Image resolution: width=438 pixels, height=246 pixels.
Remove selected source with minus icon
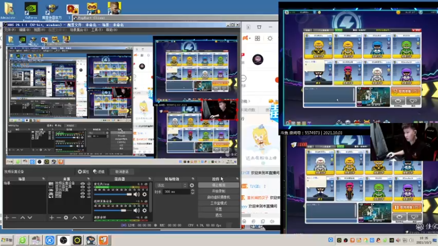pos(59,218)
